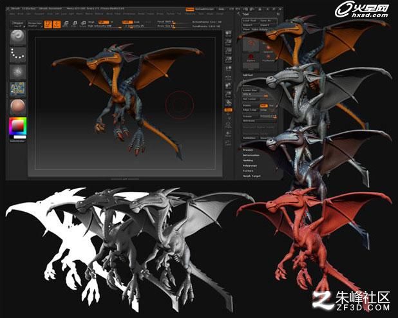This screenshot has width=398, height=318.
Task: Click the Scroll icon in right shelf
Action: pyautogui.click(x=228, y=33)
